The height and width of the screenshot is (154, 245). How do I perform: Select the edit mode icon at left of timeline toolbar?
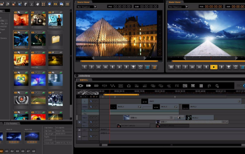tap(80, 86)
